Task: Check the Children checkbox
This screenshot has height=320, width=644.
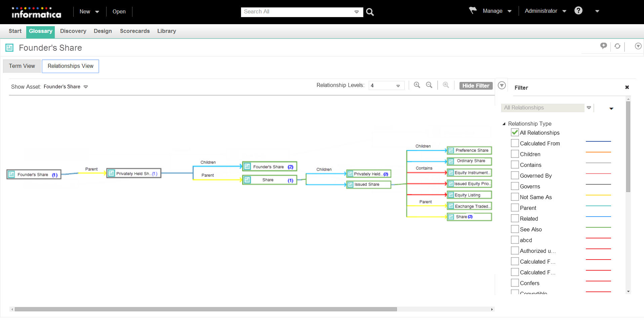Action: (x=515, y=154)
